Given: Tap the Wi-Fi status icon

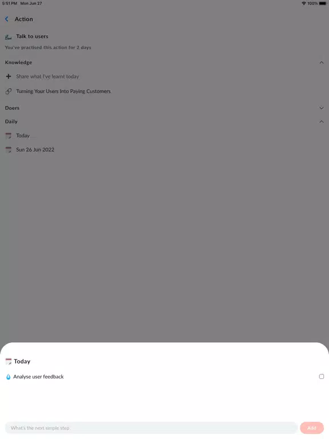Looking at the screenshot, I should (304, 3).
